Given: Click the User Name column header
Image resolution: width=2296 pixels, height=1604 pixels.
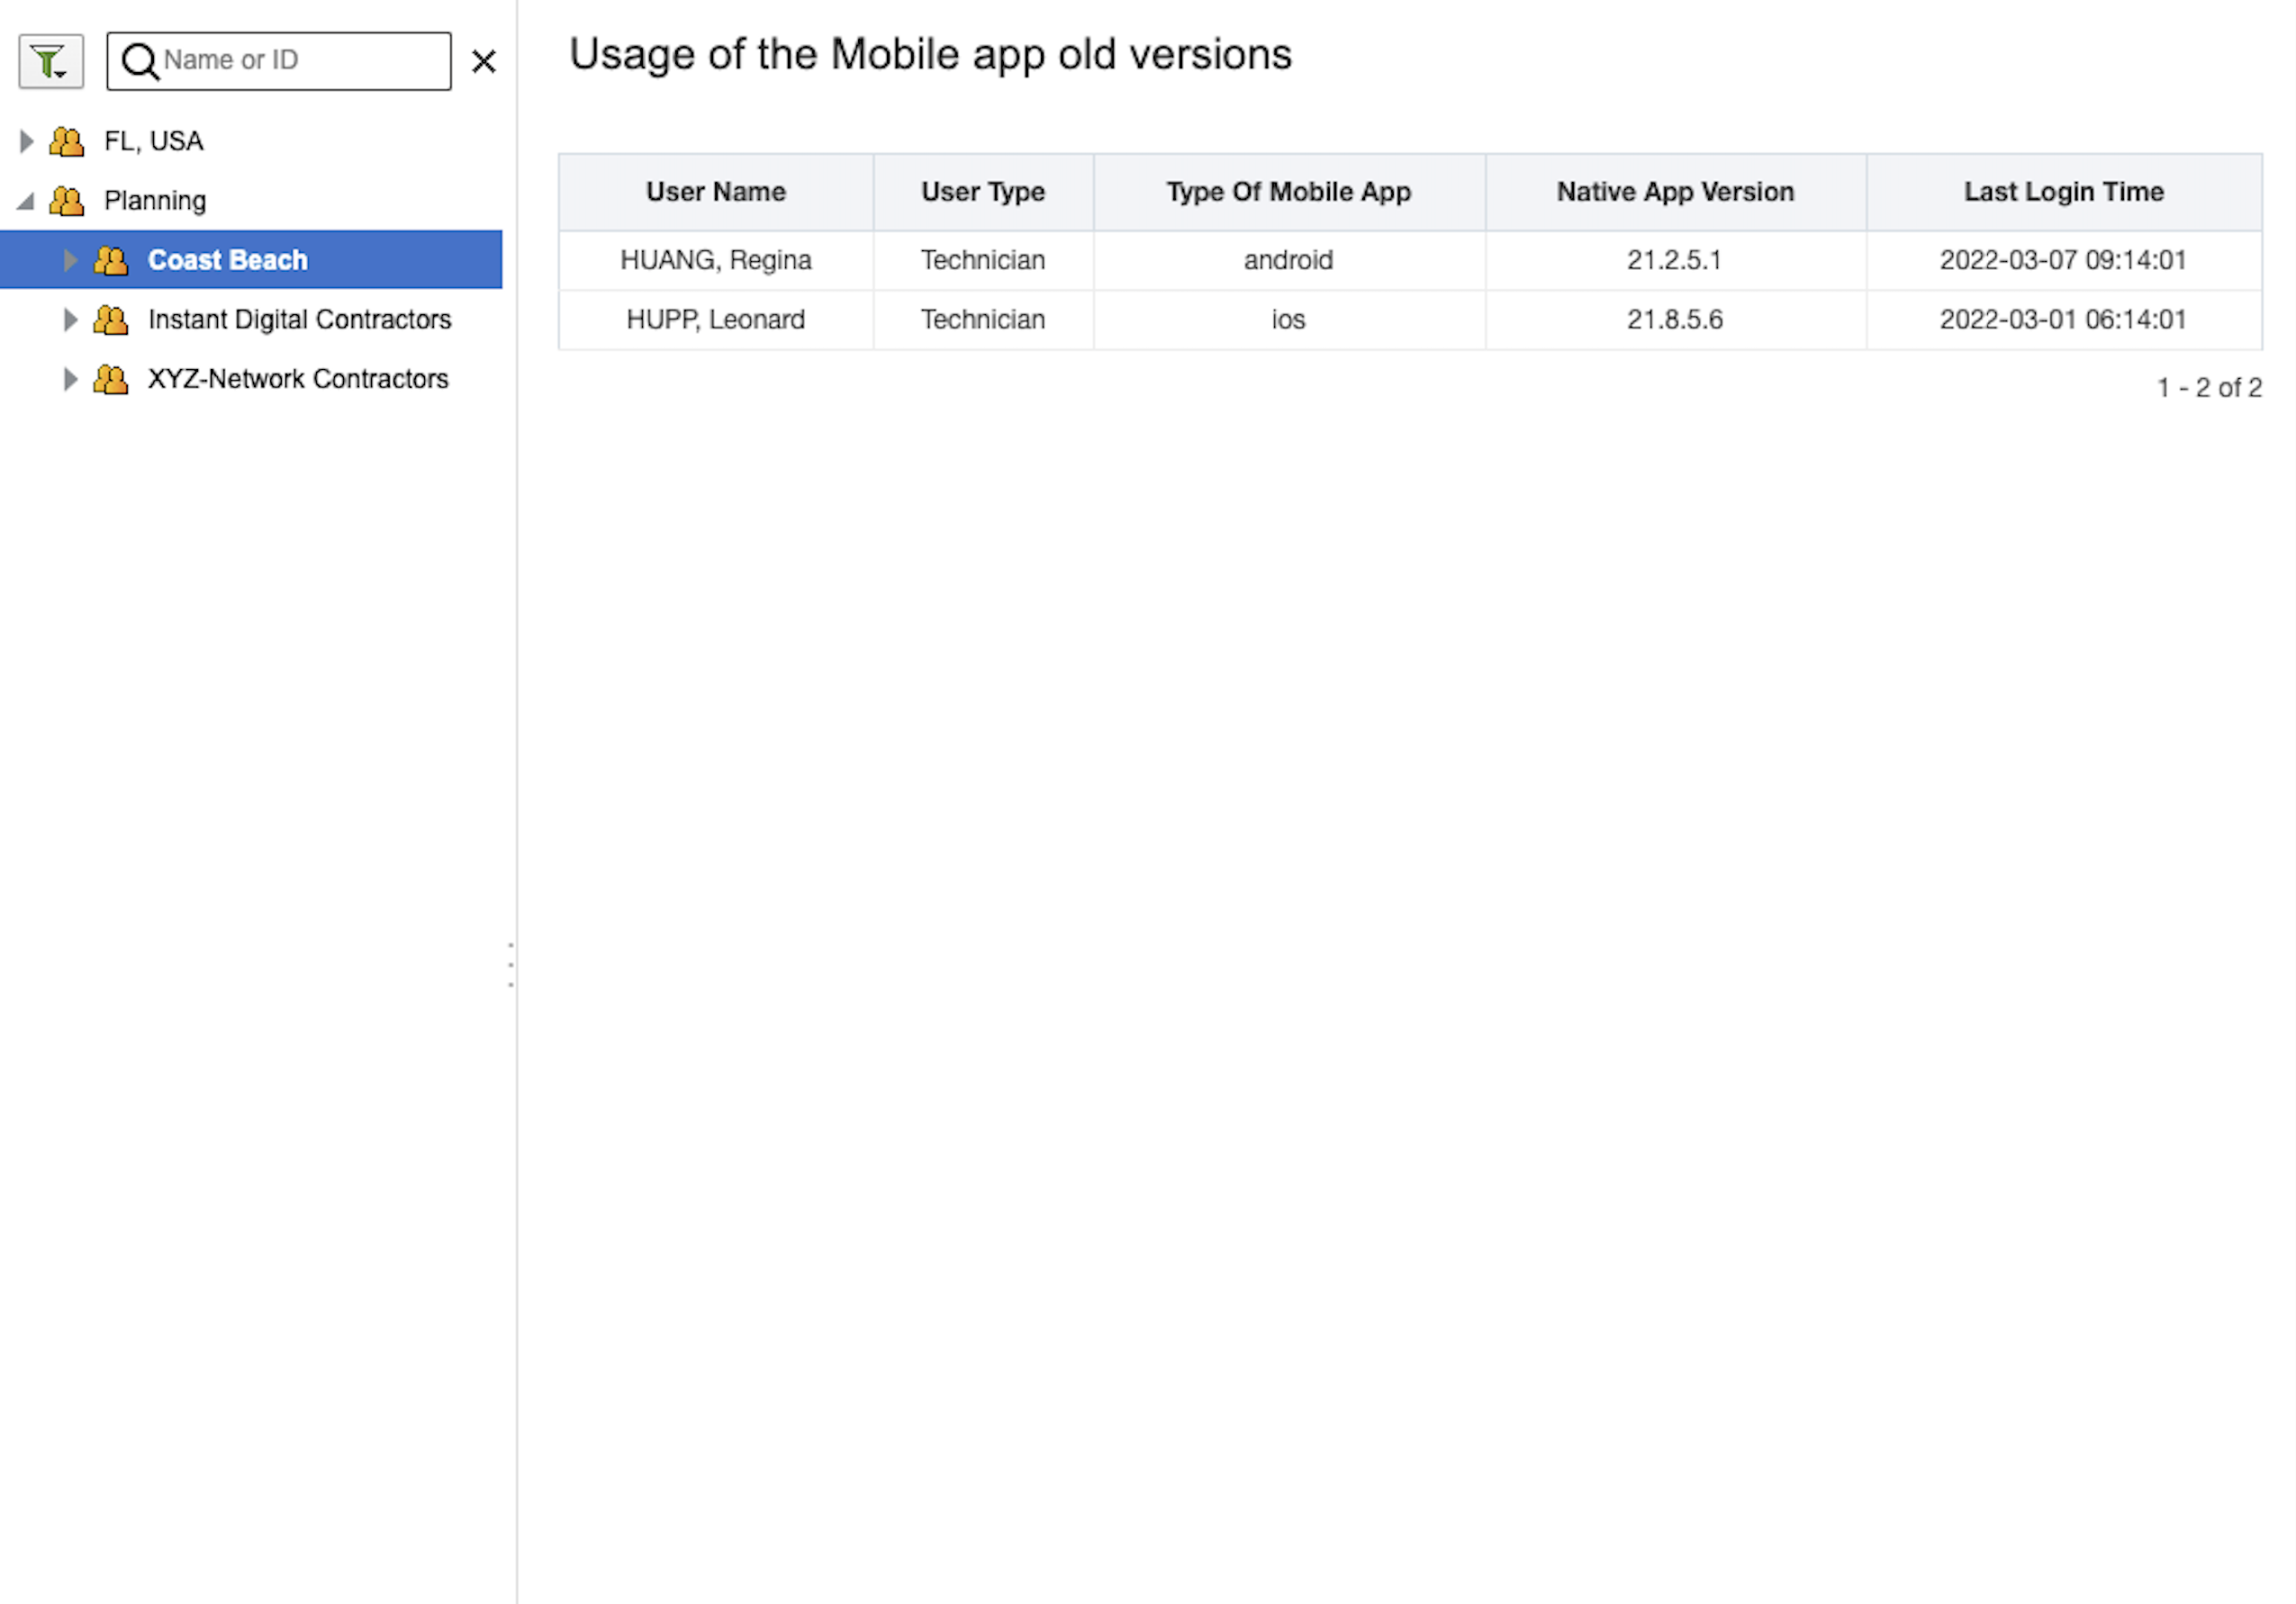Looking at the screenshot, I should [715, 191].
